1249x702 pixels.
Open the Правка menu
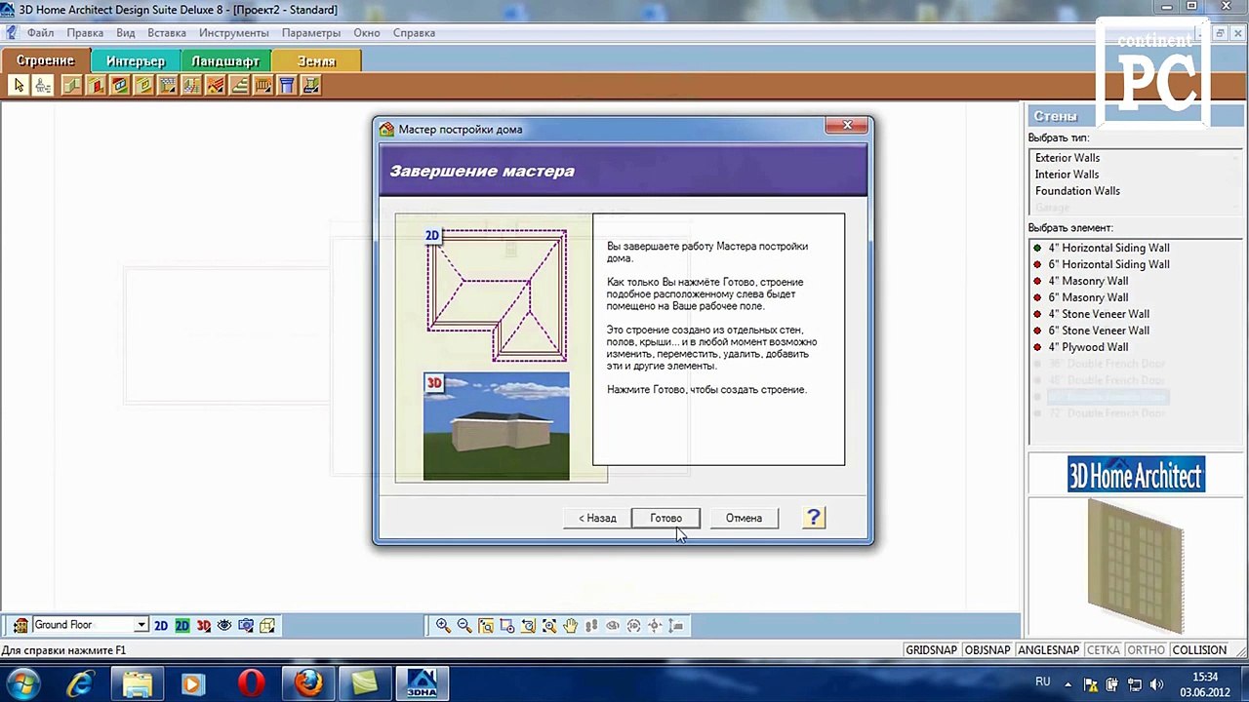(85, 33)
